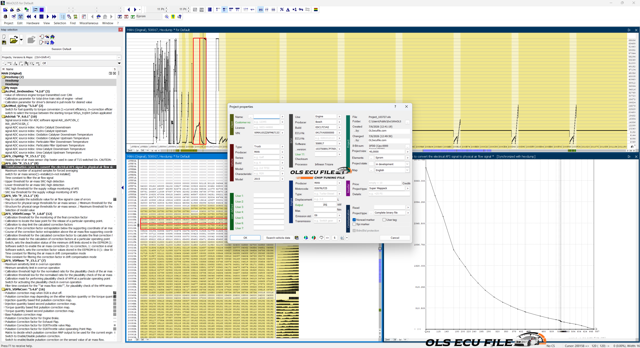The width and height of the screenshot is (640, 348).
Task: Open the Edit menu
Action: pyautogui.click(x=20, y=23)
